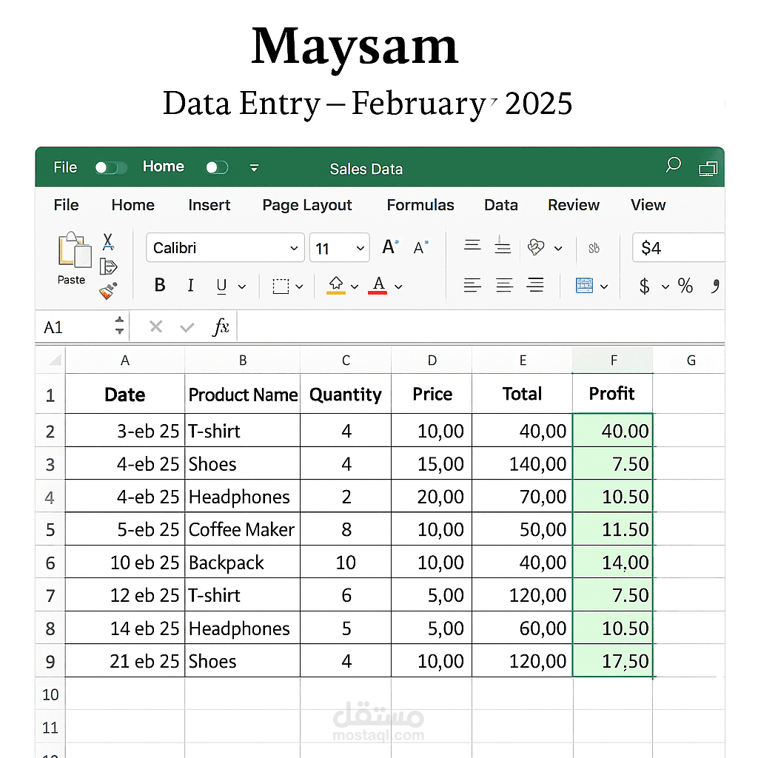The image size is (758, 758).
Task: Click the Paste clipboard icon
Action: (x=74, y=249)
